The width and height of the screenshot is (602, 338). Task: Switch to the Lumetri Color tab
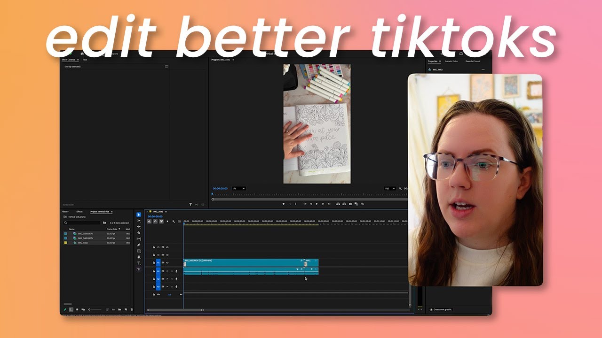click(x=451, y=61)
